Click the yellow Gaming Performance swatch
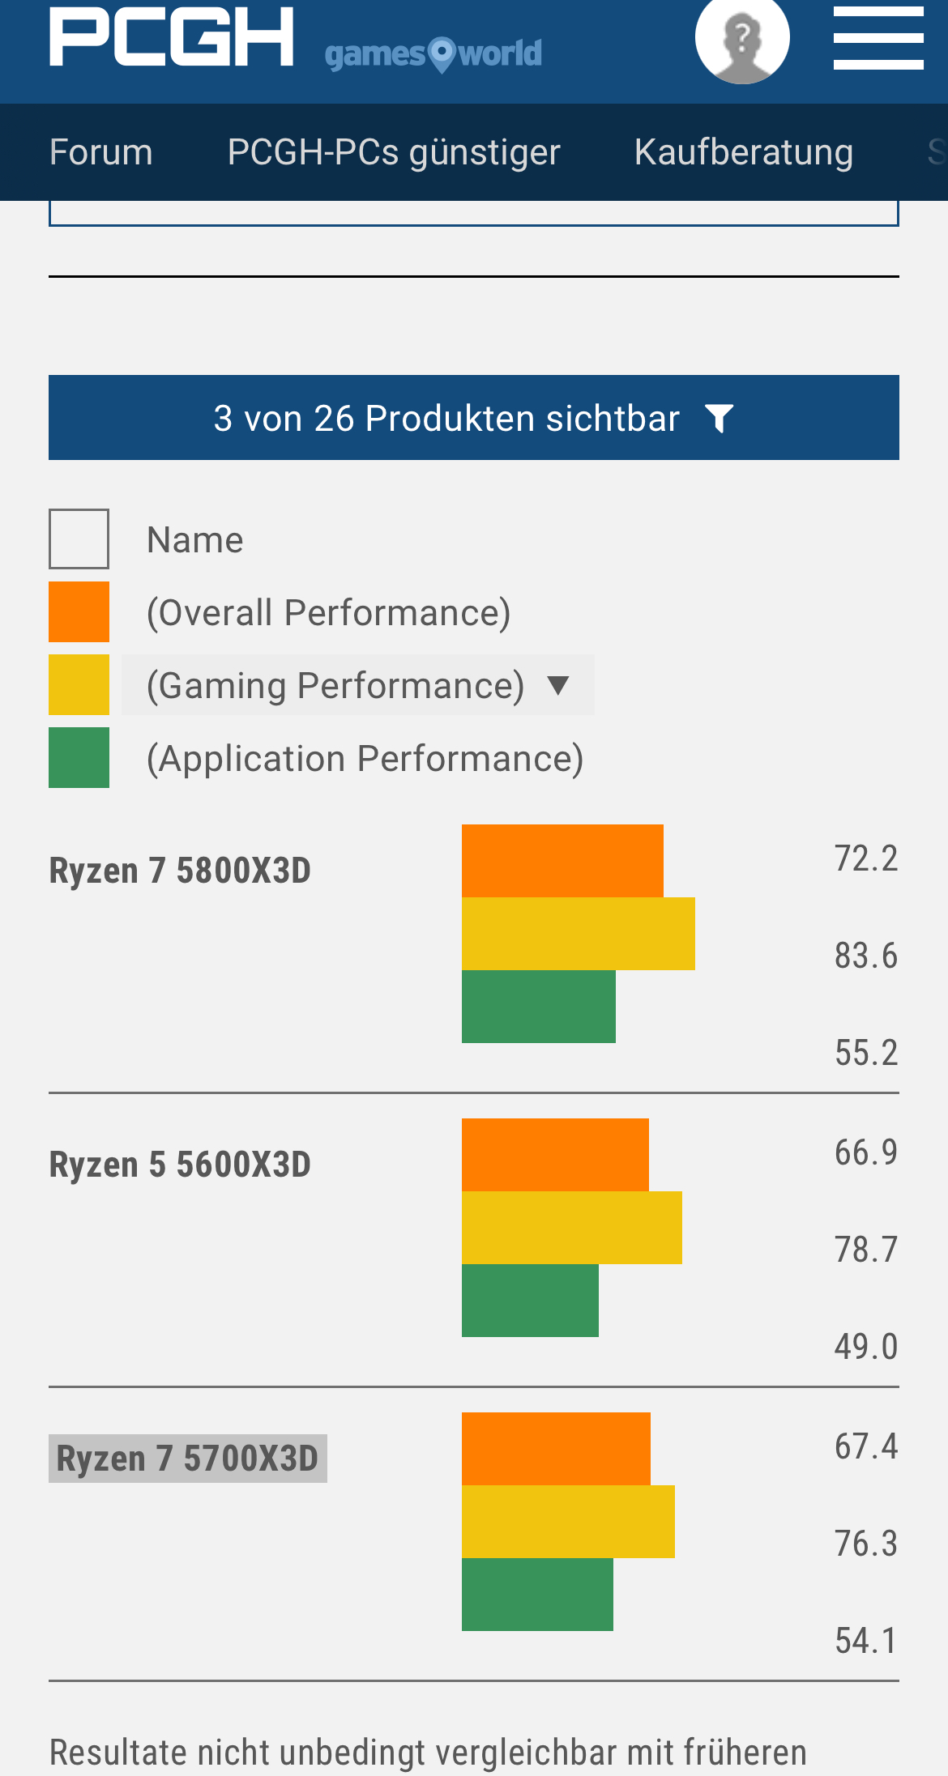The image size is (948, 1776). (79, 684)
